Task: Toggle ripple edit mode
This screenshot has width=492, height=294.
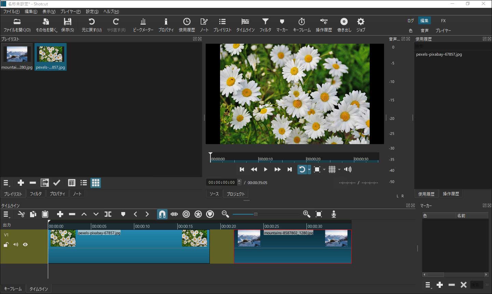Action: point(186,214)
